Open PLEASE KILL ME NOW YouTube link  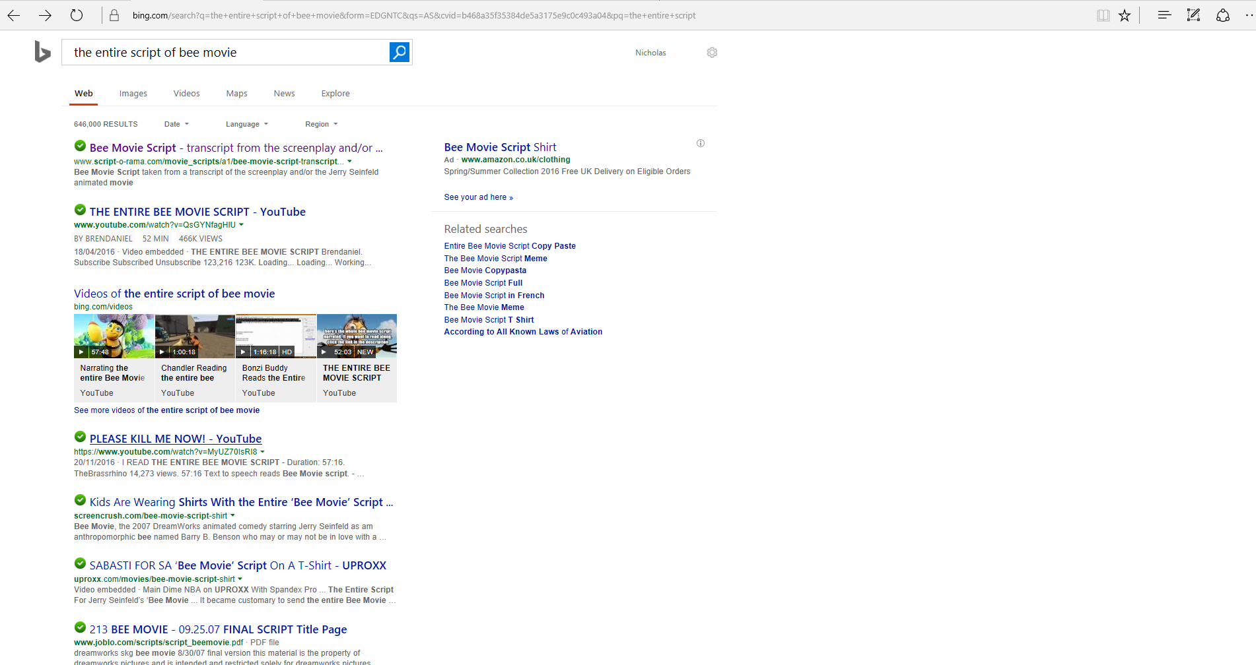[x=176, y=439]
